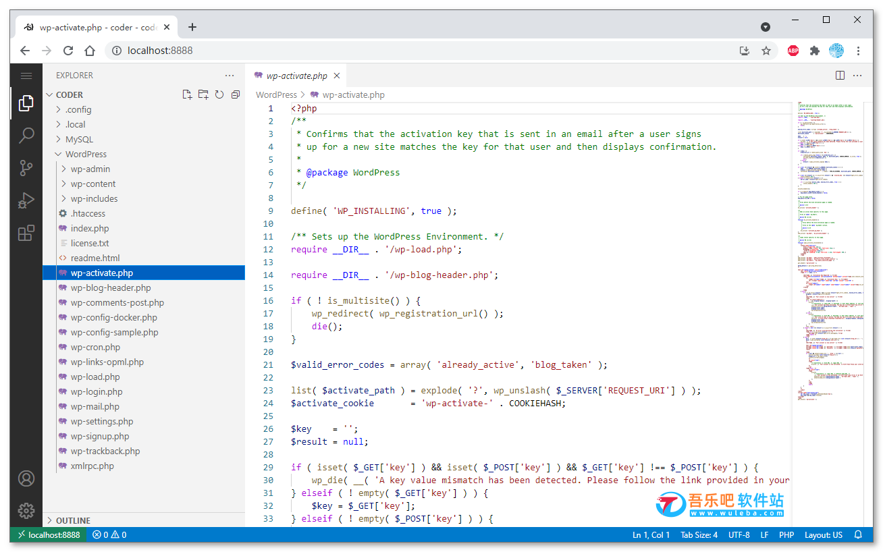Click WordPress in the breadcrumb

(276, 95)
